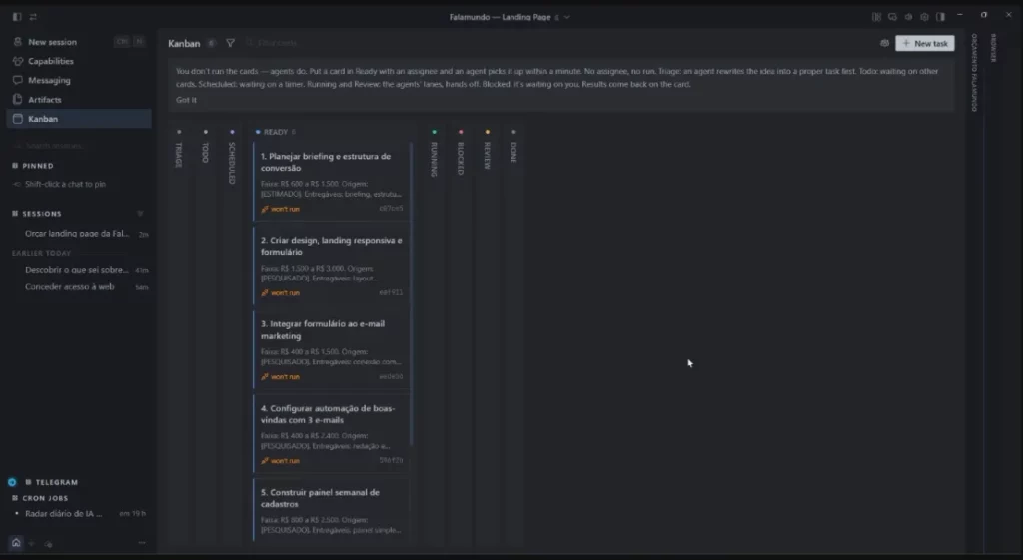
Task: Click won't run badge on card 3
Action: tap(280, 376)
